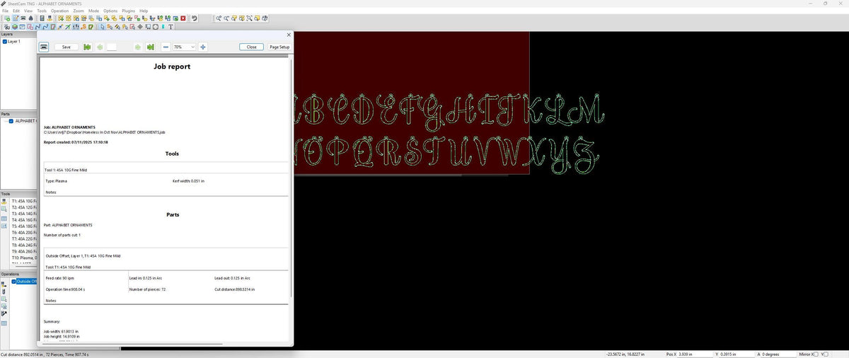The width and height of the screenshot is (849, 358).
Task: Click the Close button in report dialog
Action: [x=252, y=47]
